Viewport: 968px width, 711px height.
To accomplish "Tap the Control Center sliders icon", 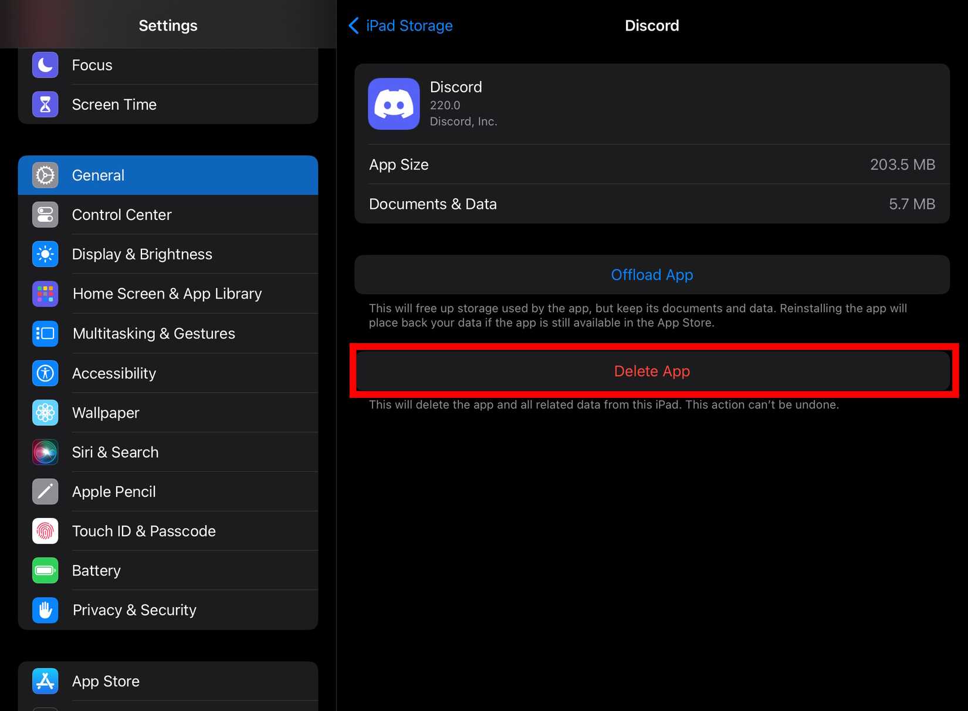I will point(45,215).
